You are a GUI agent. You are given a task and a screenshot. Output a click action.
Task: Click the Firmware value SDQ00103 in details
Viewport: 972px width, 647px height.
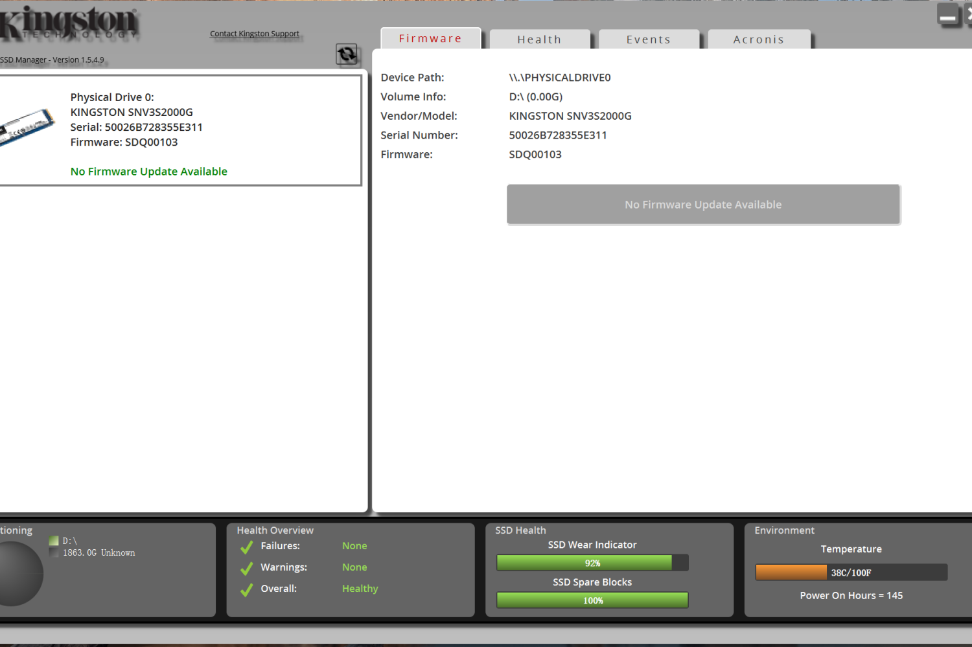click(535, 155)
